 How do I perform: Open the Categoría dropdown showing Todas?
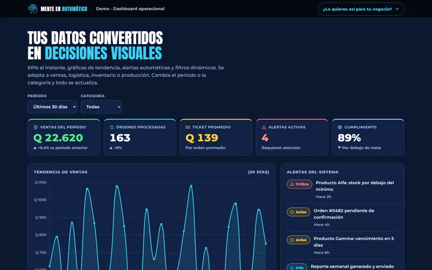(x=101, y=107)
